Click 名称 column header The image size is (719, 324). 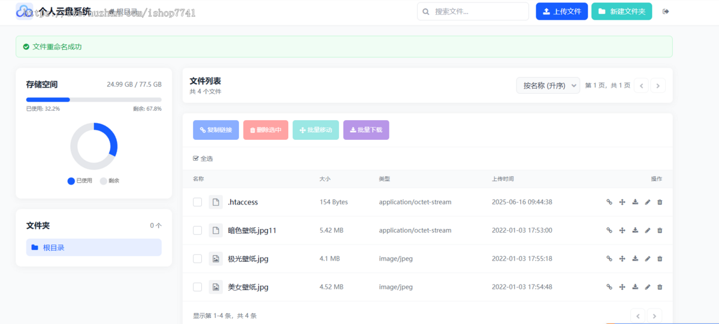coord(198,179)
